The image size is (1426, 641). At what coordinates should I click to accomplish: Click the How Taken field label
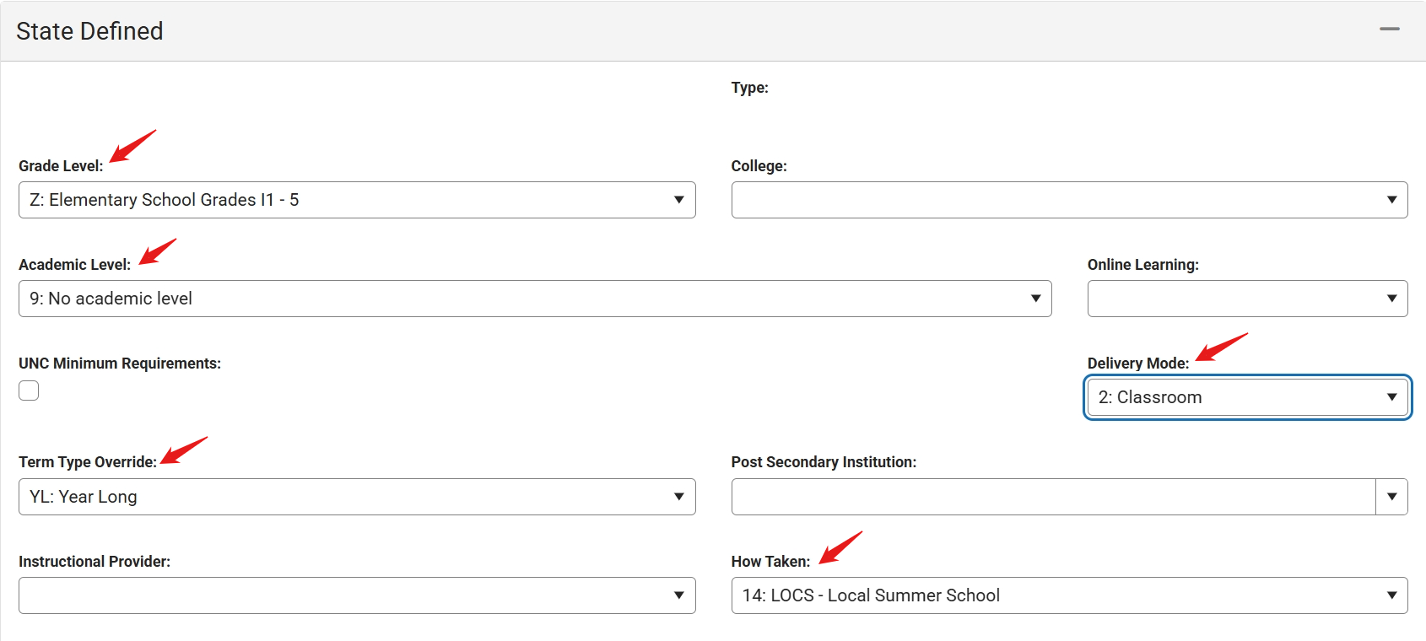(770, 562)
